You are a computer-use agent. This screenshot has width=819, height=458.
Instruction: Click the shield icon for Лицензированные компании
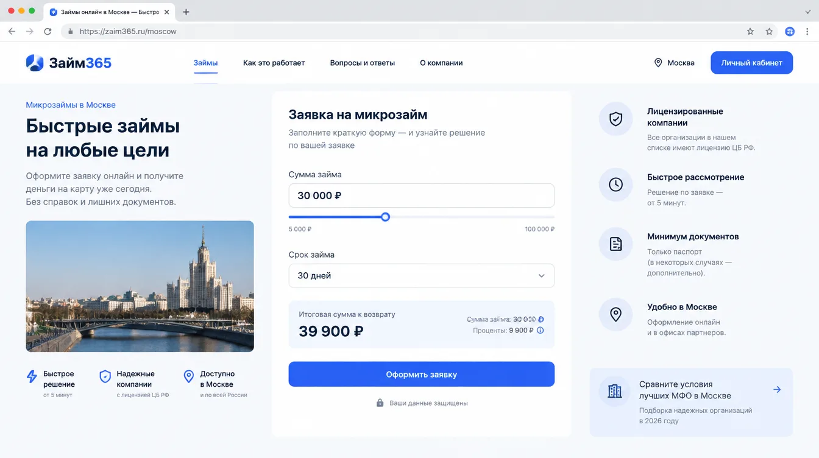click(615, 119)
